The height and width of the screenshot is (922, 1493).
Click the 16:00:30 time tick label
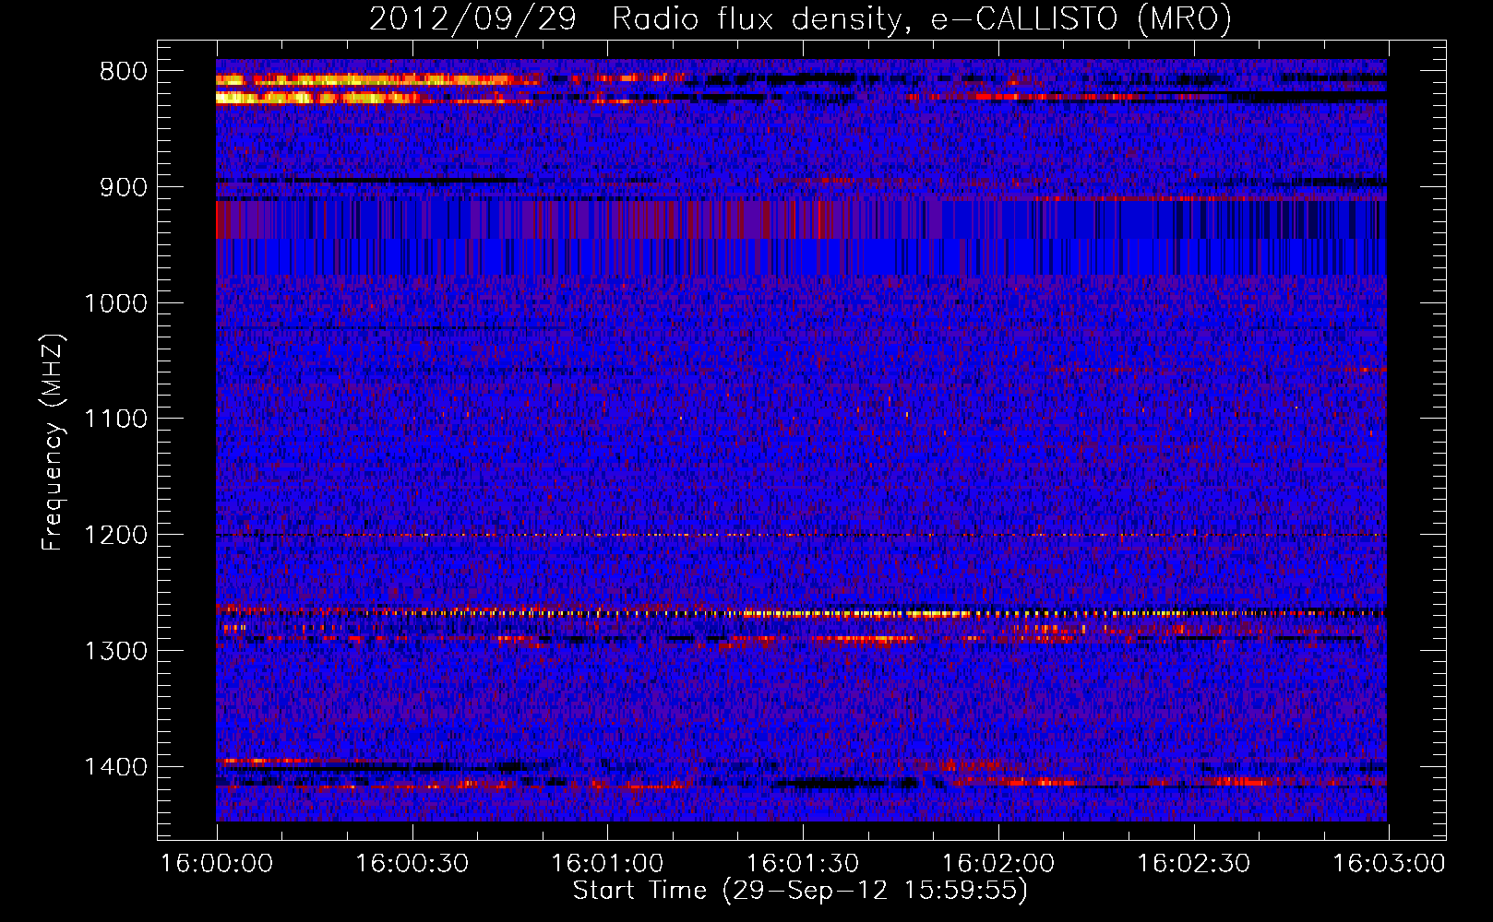[412, 864]
